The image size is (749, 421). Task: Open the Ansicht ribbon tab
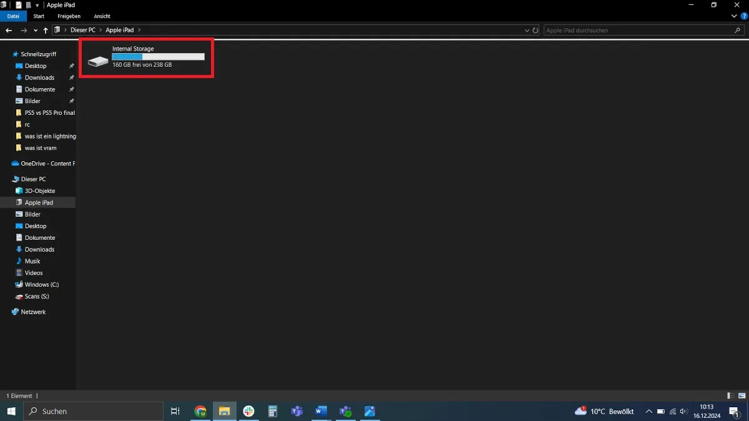[102, 16]
